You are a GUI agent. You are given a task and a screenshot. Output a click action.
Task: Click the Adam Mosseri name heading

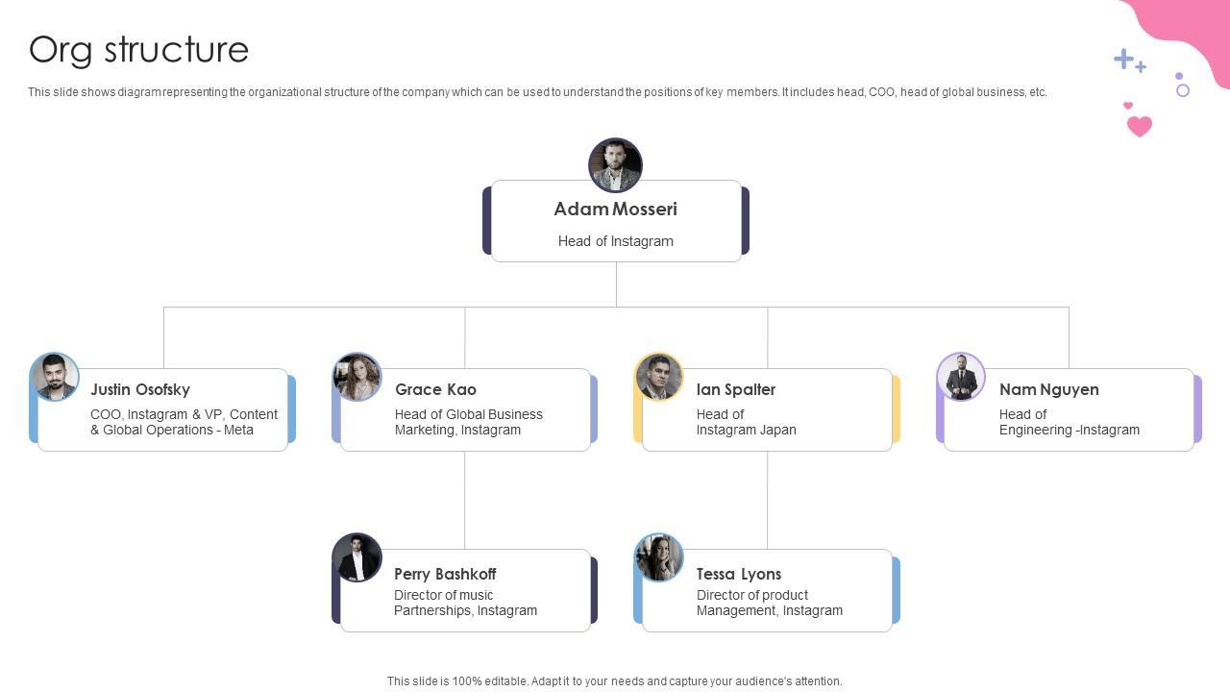(x=615, y=209)
